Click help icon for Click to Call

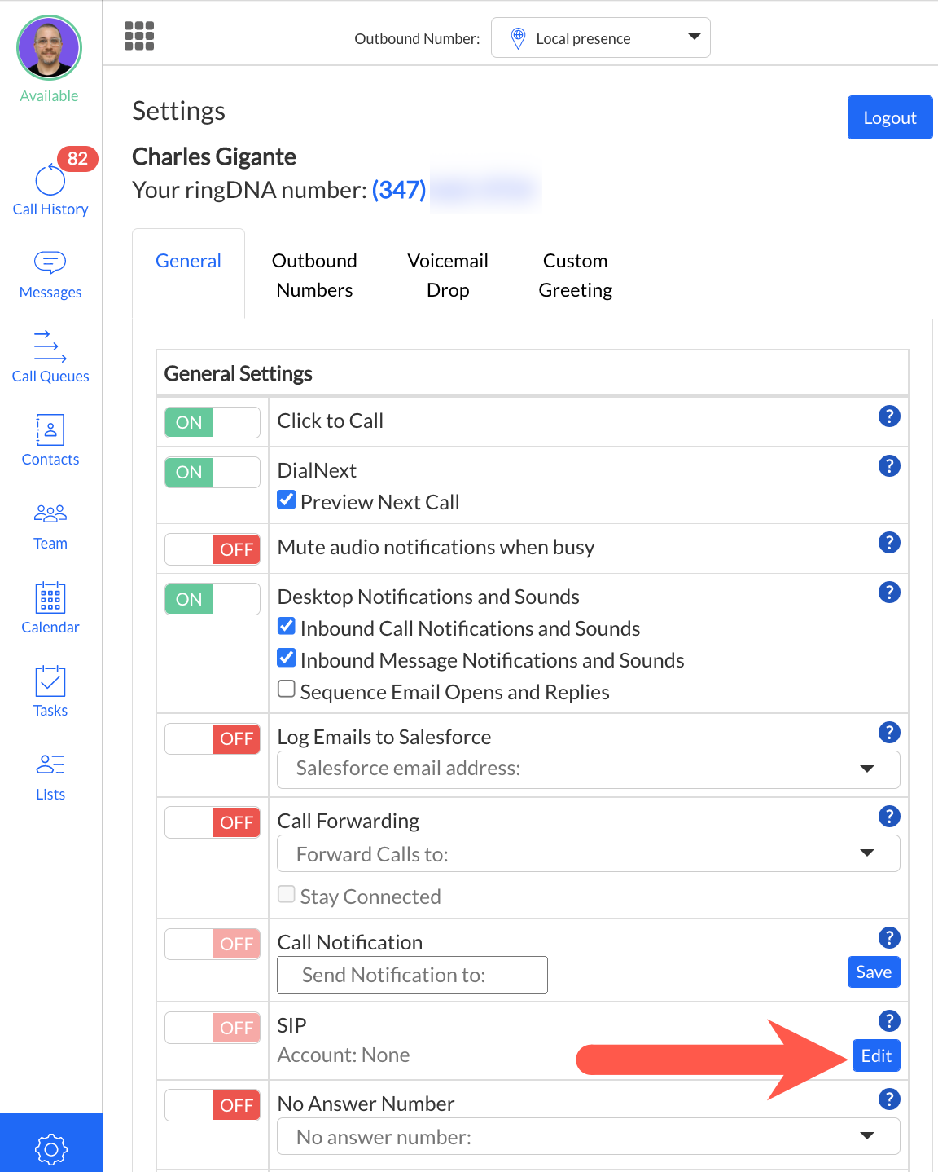[x=889, y=416]
